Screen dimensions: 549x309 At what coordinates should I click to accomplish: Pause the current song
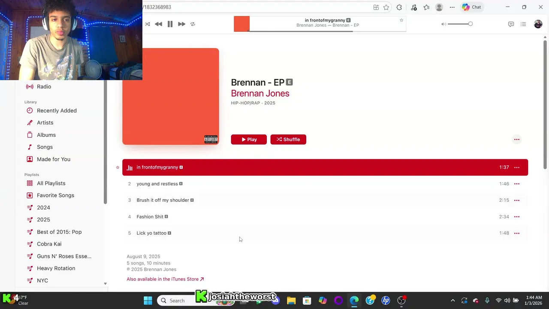pyautogui.click(x=170, y=24)
